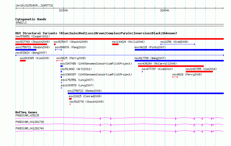Screen dimensions: 231x146
Task: Click the 32400k ruler tick label
Action: tap(165, 10)
